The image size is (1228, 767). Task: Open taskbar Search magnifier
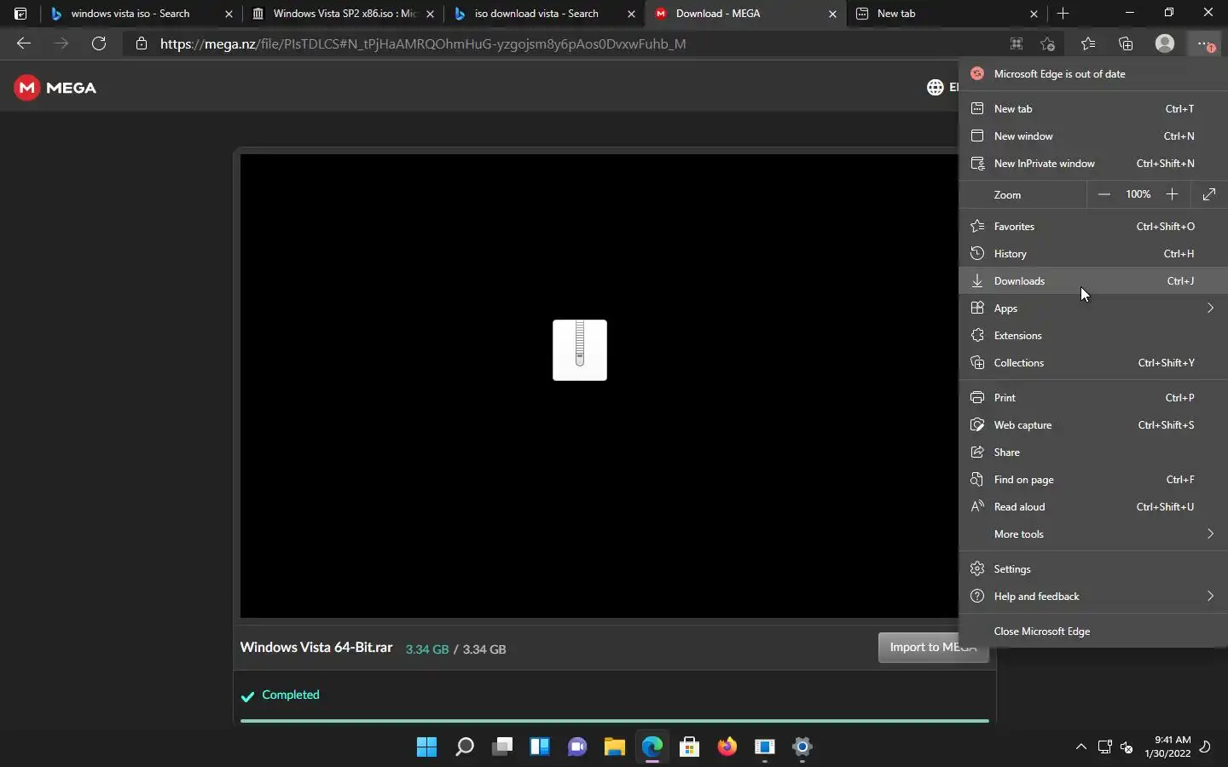(x=465, y=747)
